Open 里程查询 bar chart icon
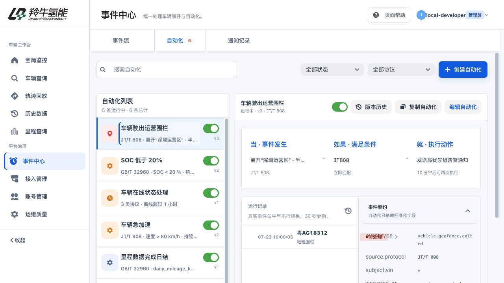 coord(15,131)
